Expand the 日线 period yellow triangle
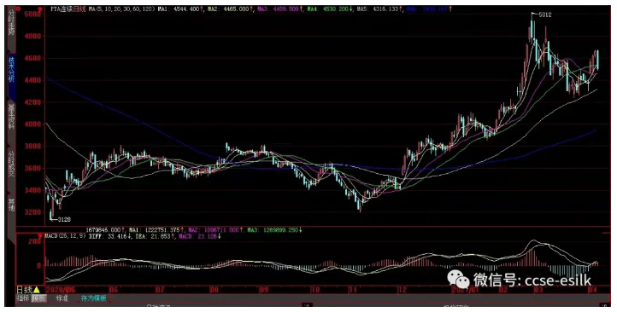 pyautogui.click(x=36, y=290)
